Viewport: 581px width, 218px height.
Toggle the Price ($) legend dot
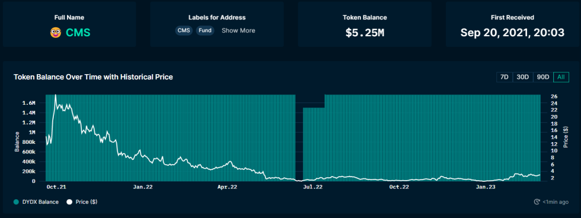point(69,202)
